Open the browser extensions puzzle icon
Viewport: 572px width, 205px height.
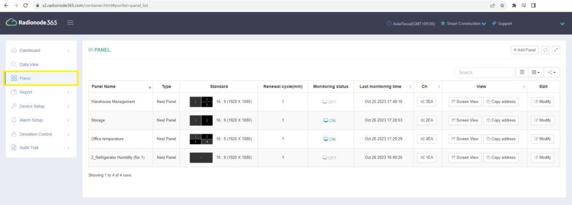pyautogui.click(x=514, y=6)
